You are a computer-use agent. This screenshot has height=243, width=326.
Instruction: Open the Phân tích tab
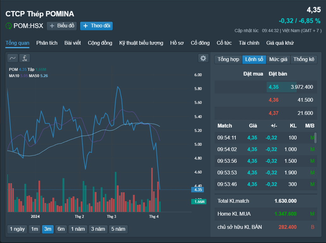coord(47,43)
